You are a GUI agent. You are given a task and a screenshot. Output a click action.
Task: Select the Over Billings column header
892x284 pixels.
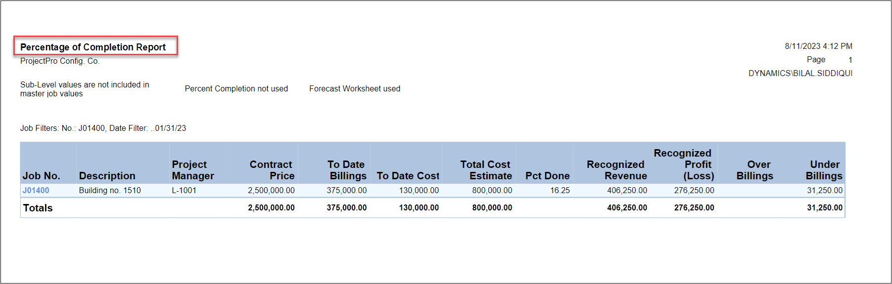point(755,170)
